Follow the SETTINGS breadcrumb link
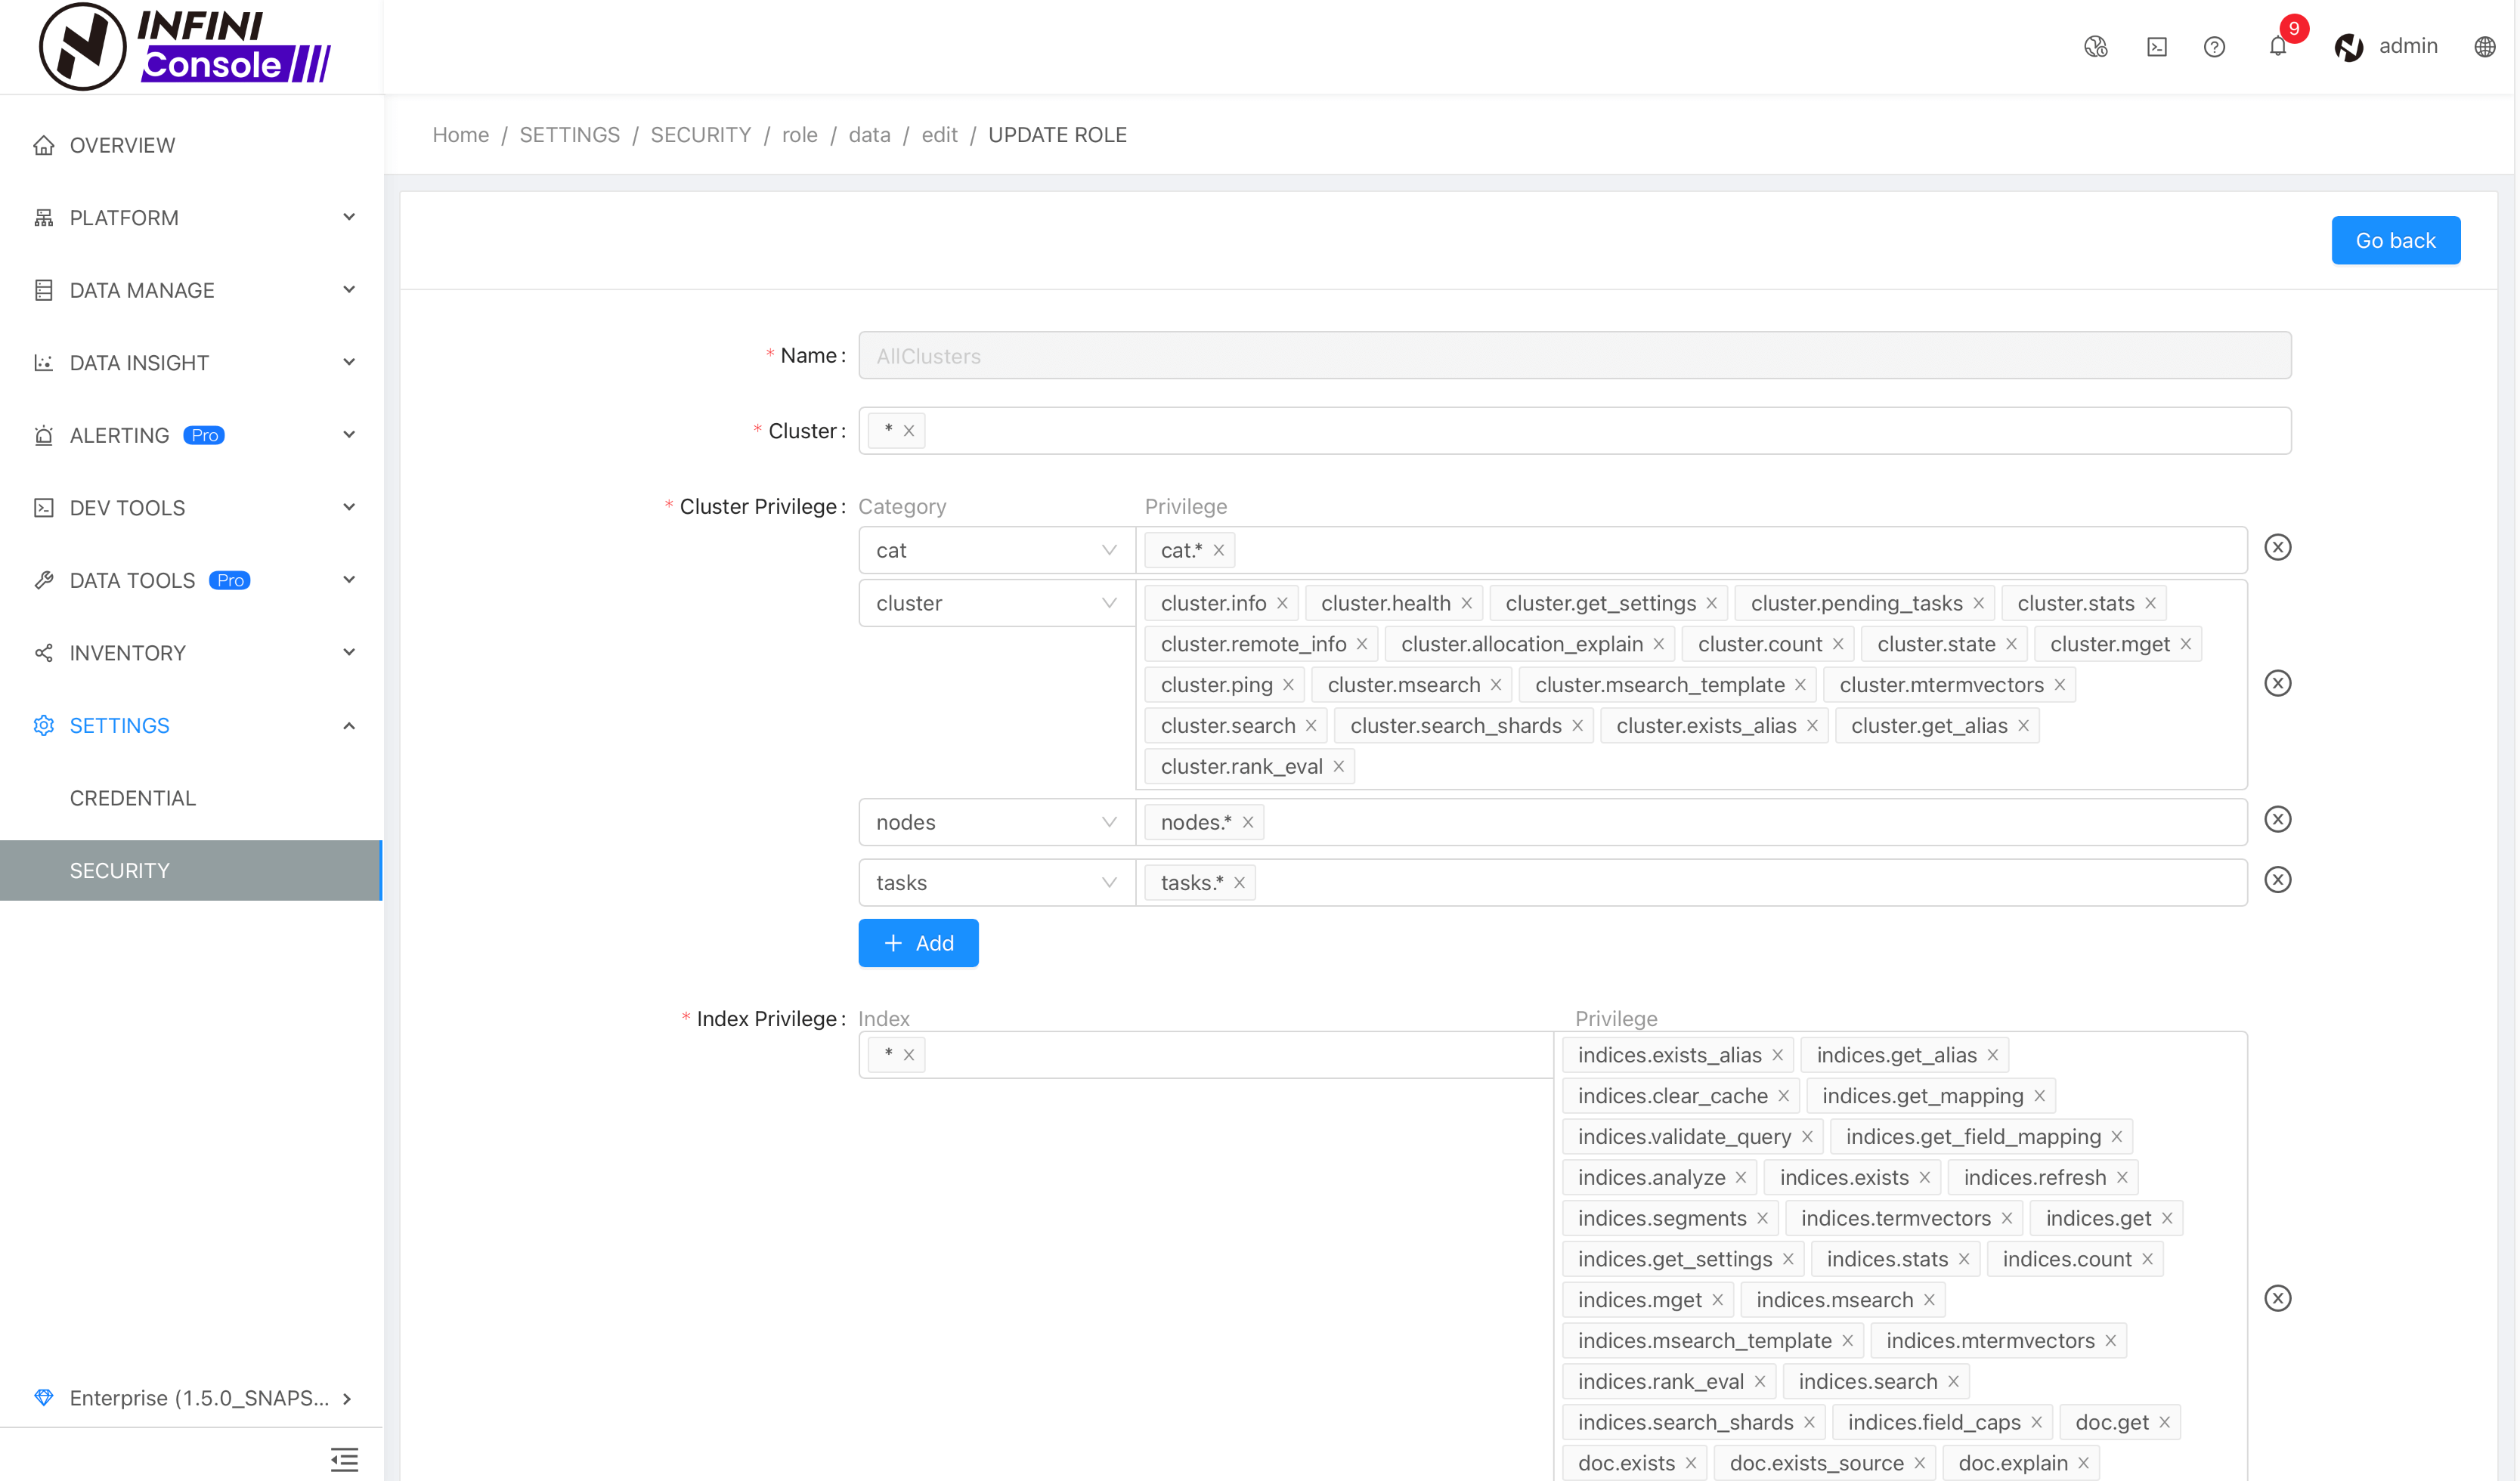 click(x=569, y=135)
